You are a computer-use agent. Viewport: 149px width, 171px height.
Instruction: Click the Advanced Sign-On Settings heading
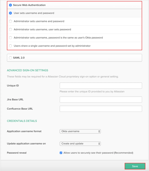coord(28,70)
